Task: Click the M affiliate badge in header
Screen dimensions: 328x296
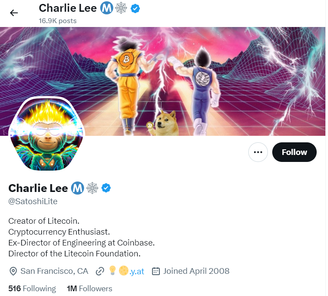Action: 106,8
